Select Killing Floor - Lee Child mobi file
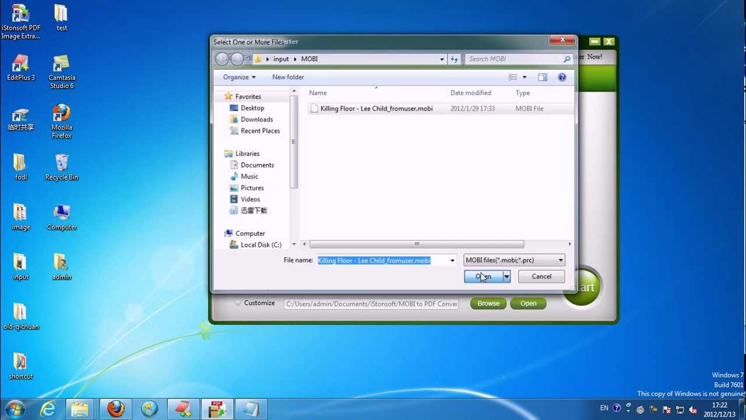The width and height of the screenshot is (746, 420). click(376, 108)
